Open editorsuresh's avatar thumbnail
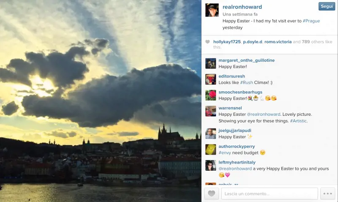 coord(210,79)
